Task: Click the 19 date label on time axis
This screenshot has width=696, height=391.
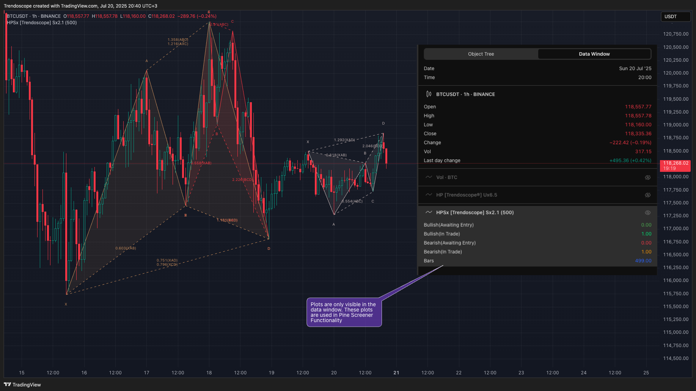Action: click(x=272, y=373)
